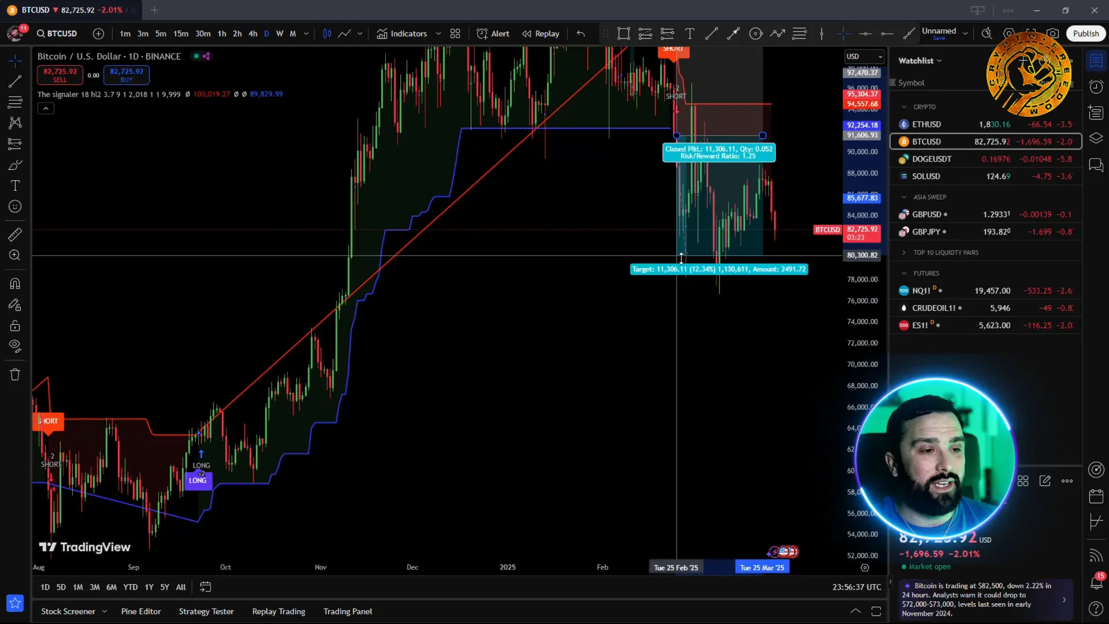1109x624 pixels.
Task: Open the candle chart type selector
Action: coord(327,34)
